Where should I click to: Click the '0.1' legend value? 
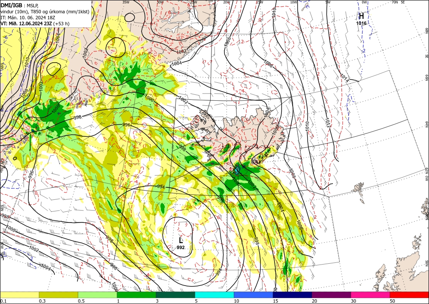(3, 301)
